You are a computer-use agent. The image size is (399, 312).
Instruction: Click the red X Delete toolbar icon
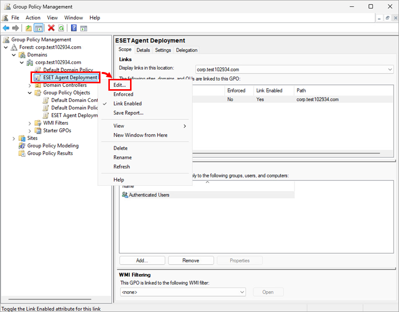coord(51,28)
